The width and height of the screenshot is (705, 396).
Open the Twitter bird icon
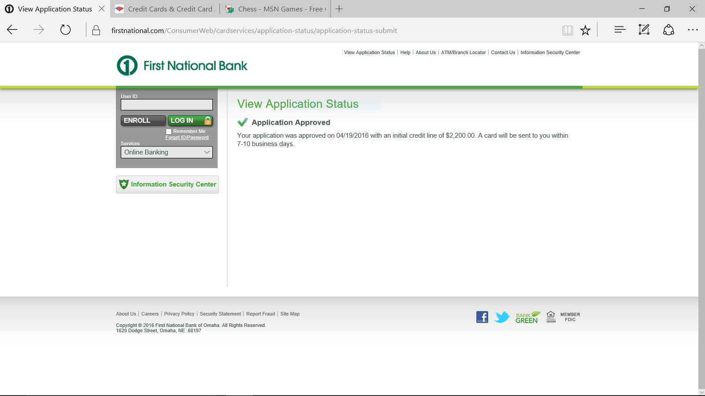point(502,317)
